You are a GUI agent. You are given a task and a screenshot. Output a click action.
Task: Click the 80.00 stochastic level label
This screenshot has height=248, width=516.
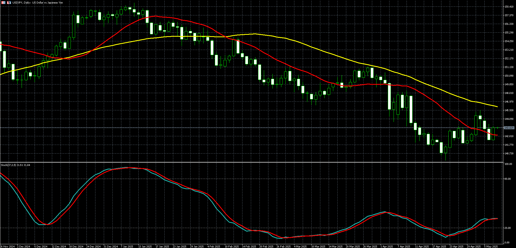tap(508, 179)
